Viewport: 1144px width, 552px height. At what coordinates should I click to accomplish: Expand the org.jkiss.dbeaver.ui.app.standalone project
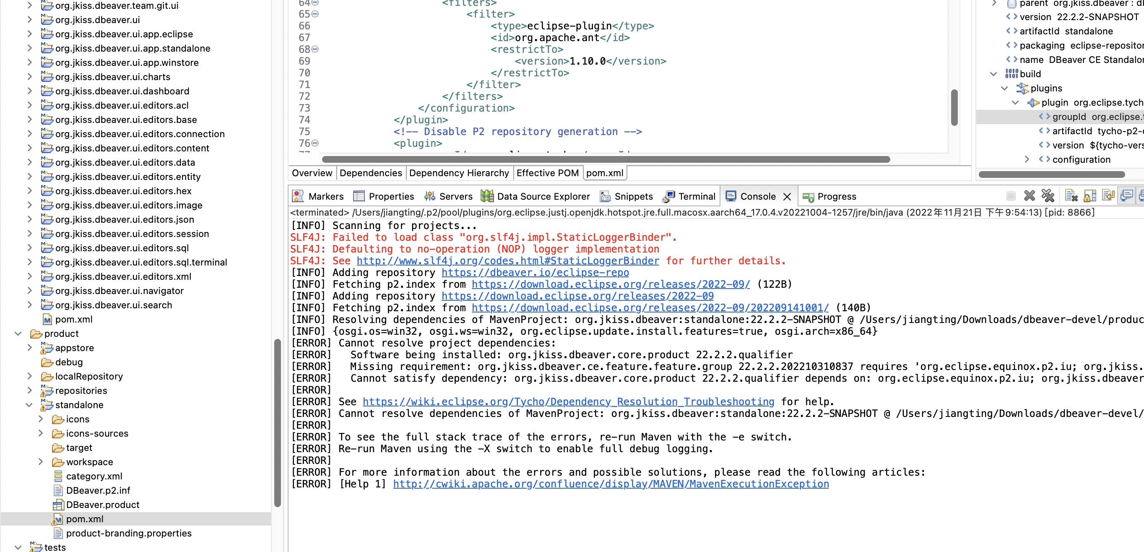(29, 48)
